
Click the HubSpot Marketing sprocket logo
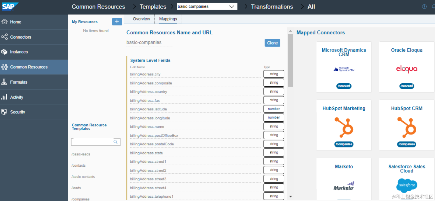pos(344,127)
